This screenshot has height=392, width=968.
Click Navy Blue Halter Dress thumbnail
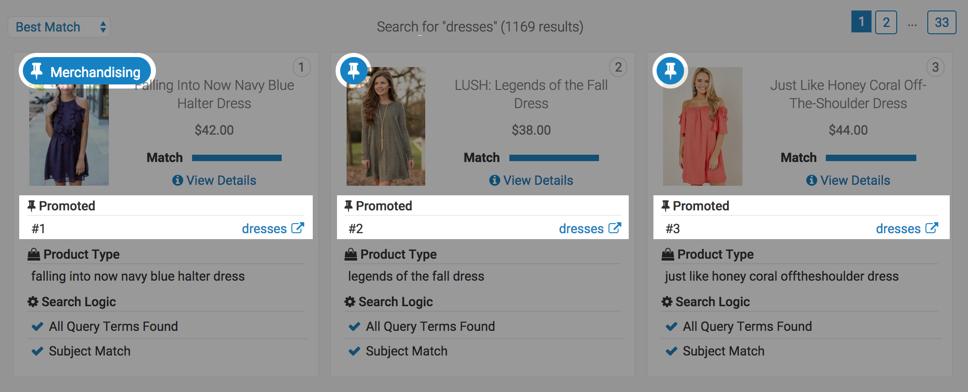(x=69, y=137)
